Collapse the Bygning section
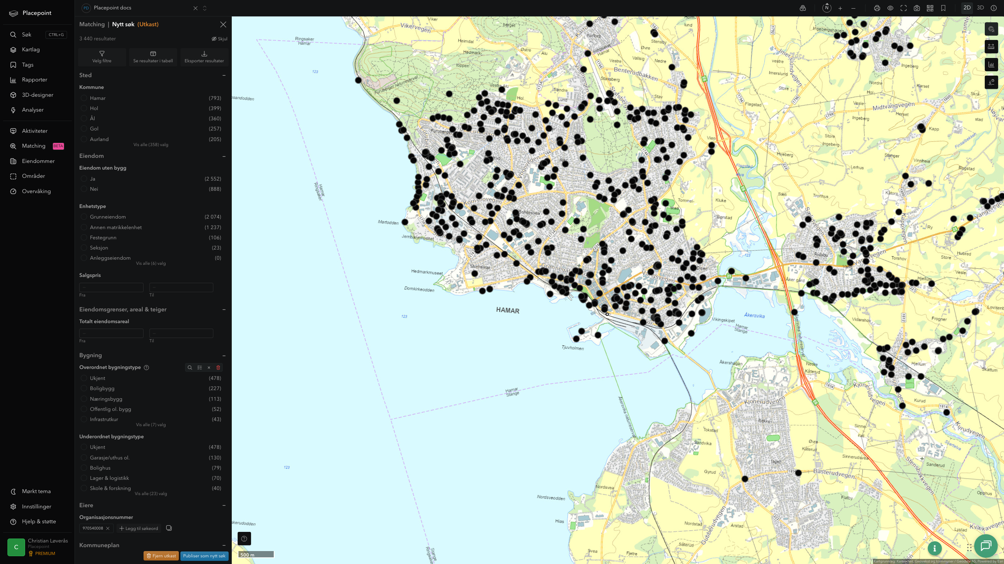 click(224, 356)
